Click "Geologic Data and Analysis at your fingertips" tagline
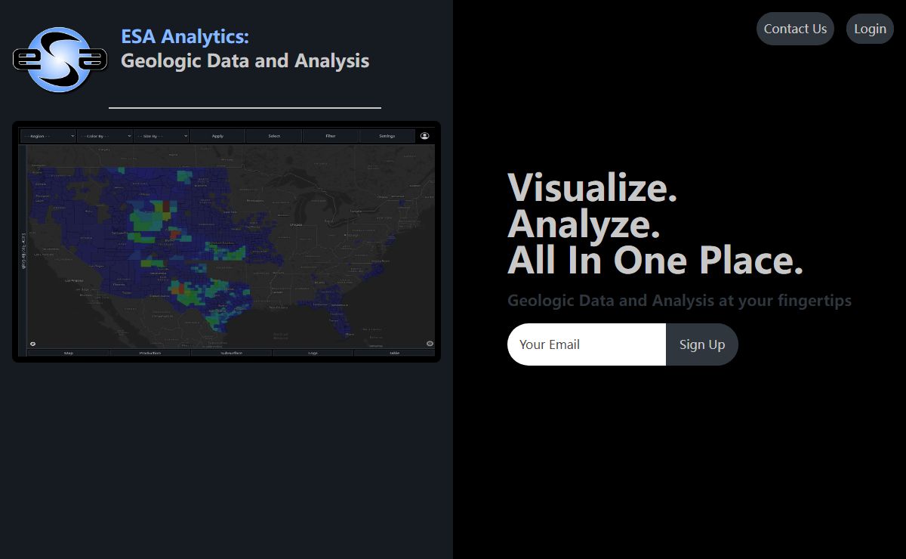Screen dimensions: 906x559 coord(679,301)
